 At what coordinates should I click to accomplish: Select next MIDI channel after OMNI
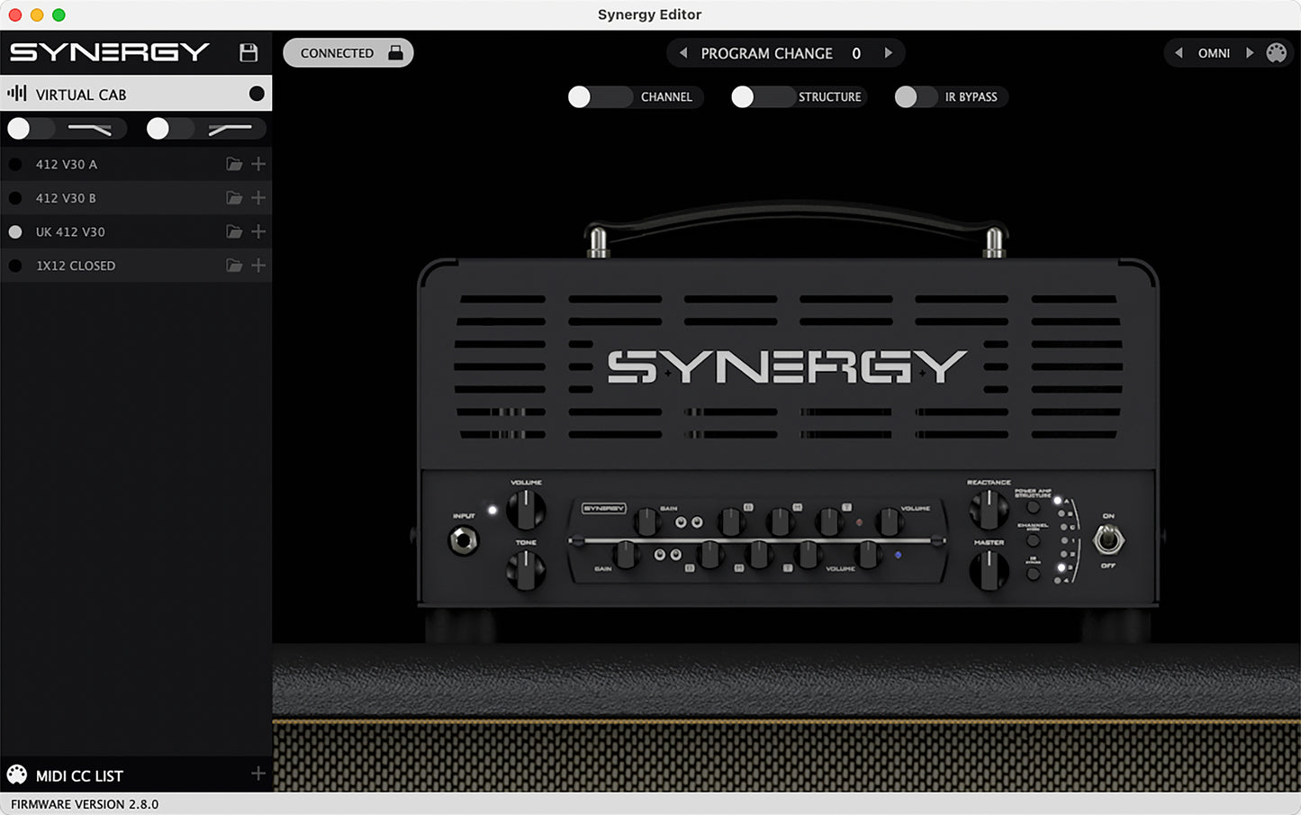tap(1249, 53)
